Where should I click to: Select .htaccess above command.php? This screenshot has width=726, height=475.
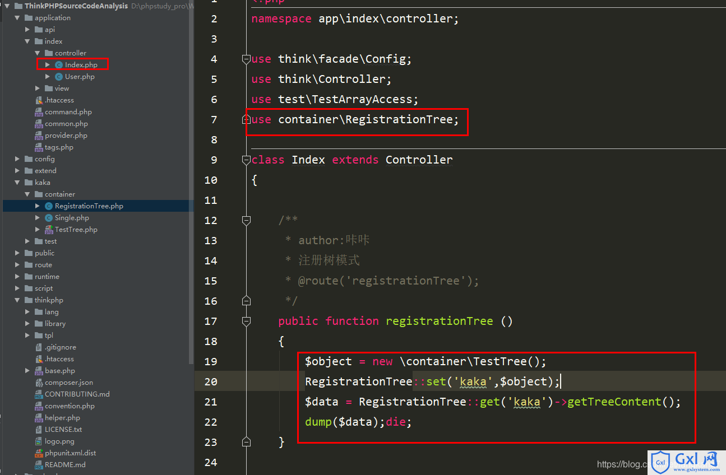click(59, 100)
